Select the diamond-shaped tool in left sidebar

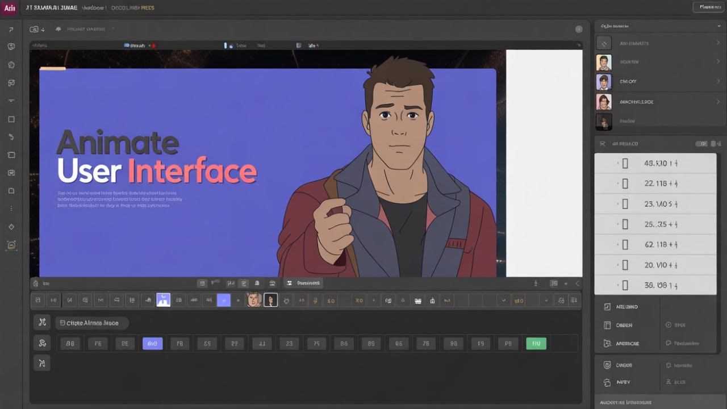pos(11,227)
